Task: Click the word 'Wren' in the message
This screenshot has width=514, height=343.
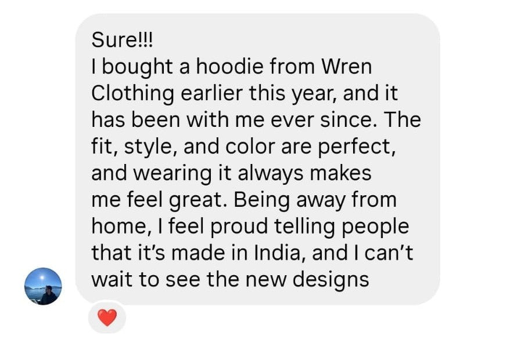Action: click(347, 67)
